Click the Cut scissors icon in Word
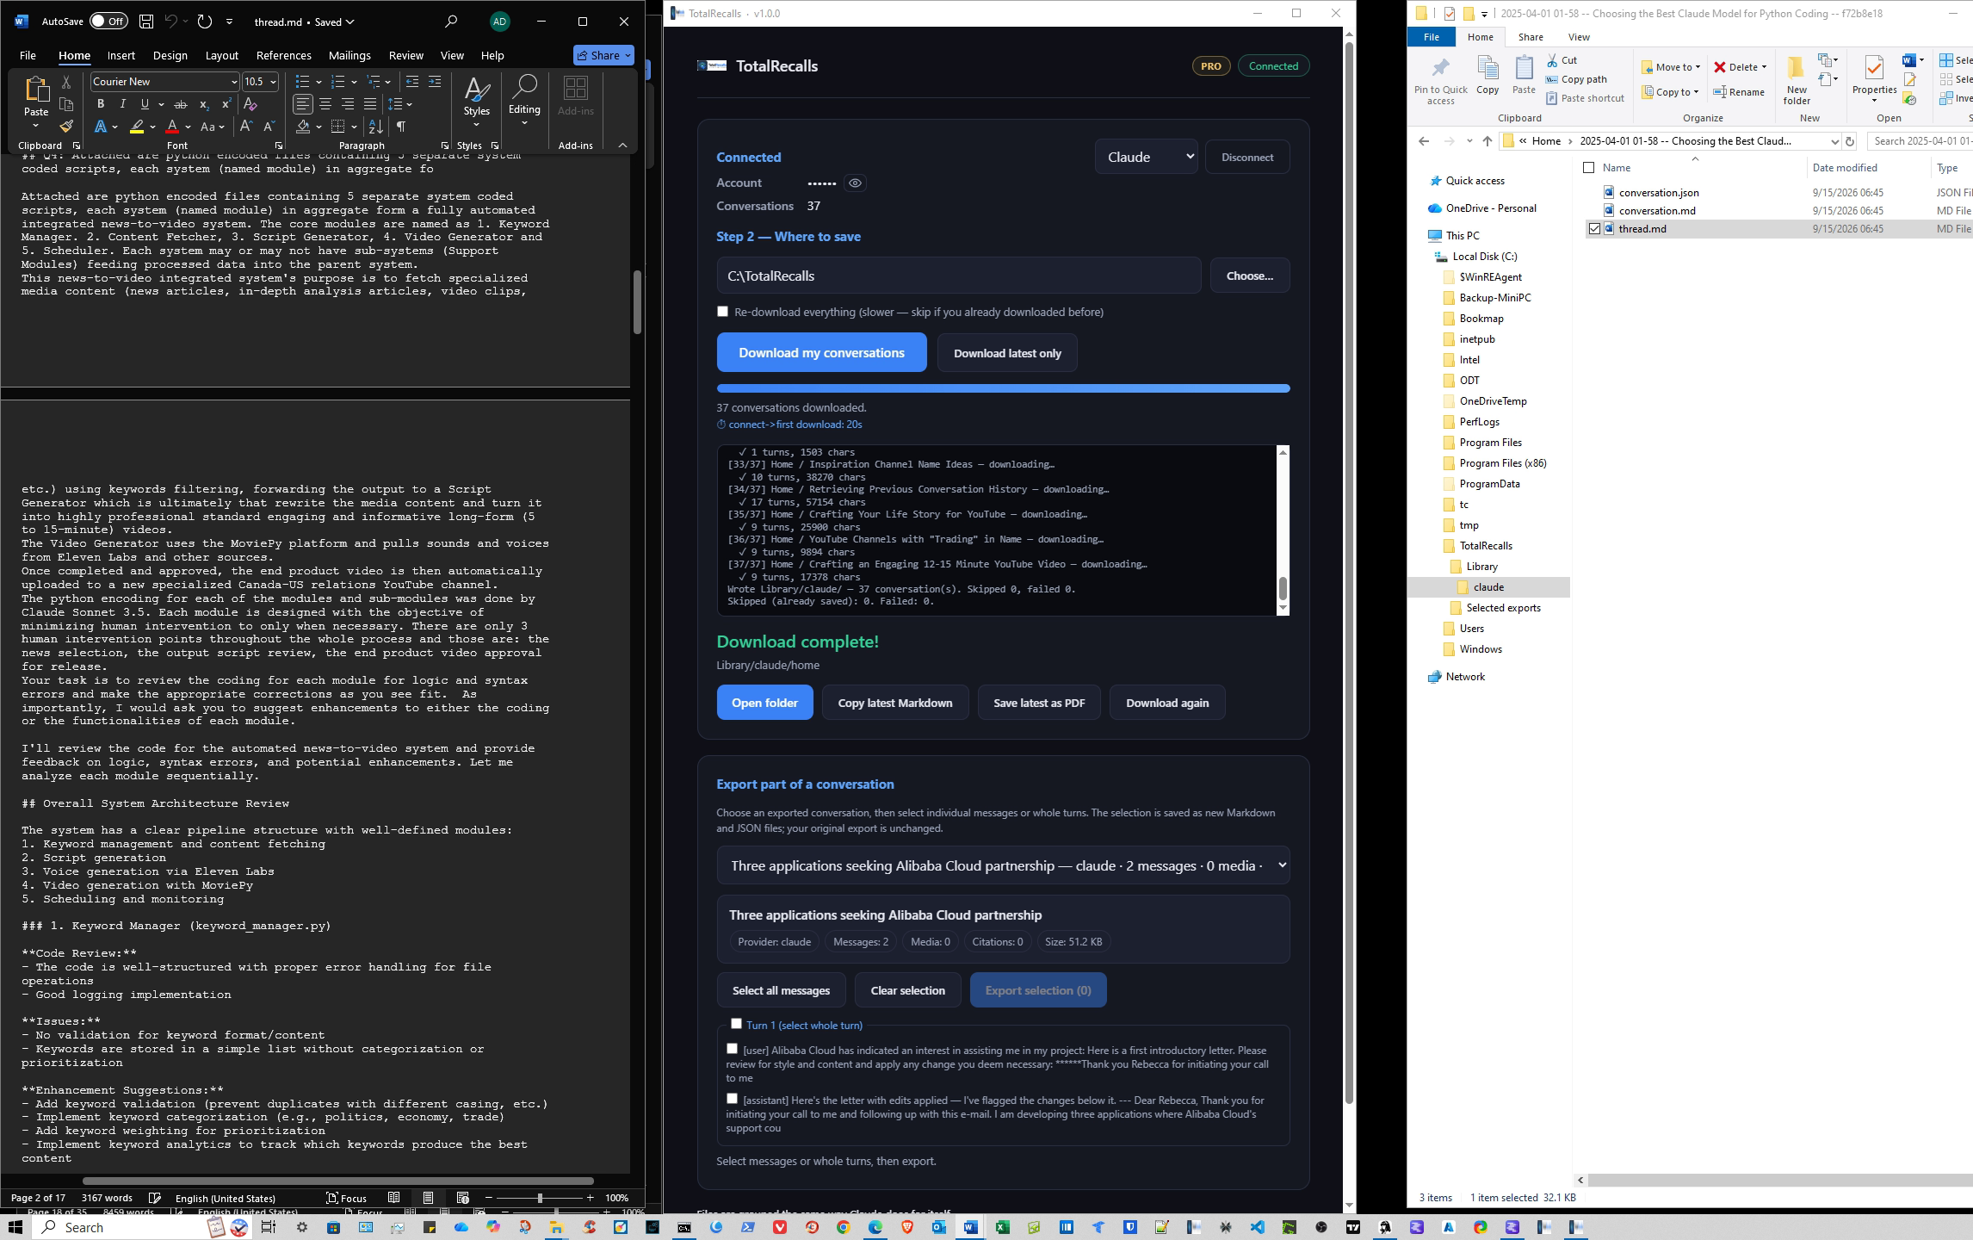This screenshot has height=1240, width=1973. [66, 82]
